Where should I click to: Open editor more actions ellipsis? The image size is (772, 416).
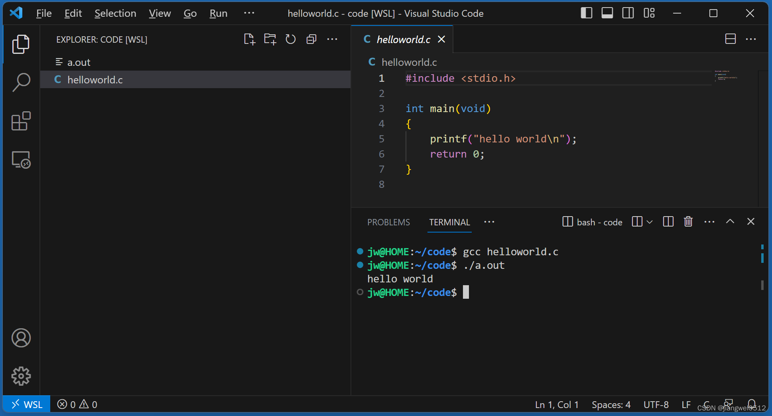click(x=751, y=39)
